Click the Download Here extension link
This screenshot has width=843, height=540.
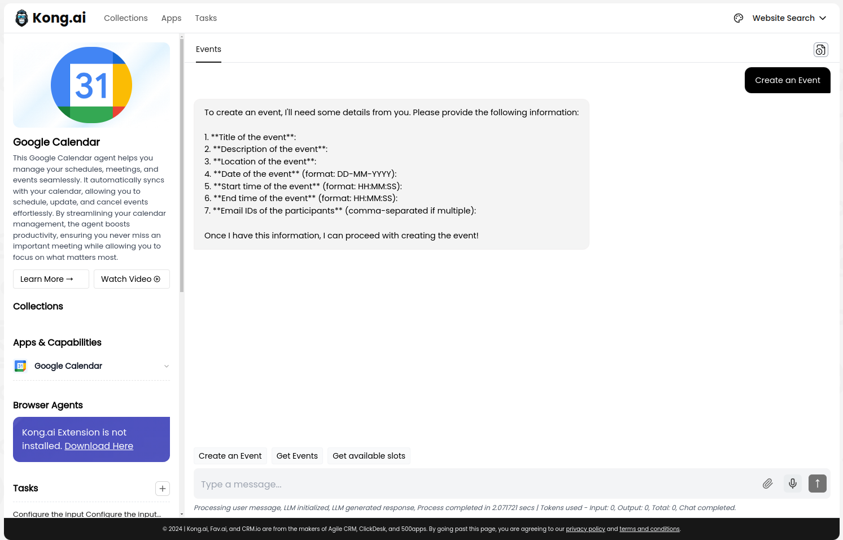pos(99,446)
